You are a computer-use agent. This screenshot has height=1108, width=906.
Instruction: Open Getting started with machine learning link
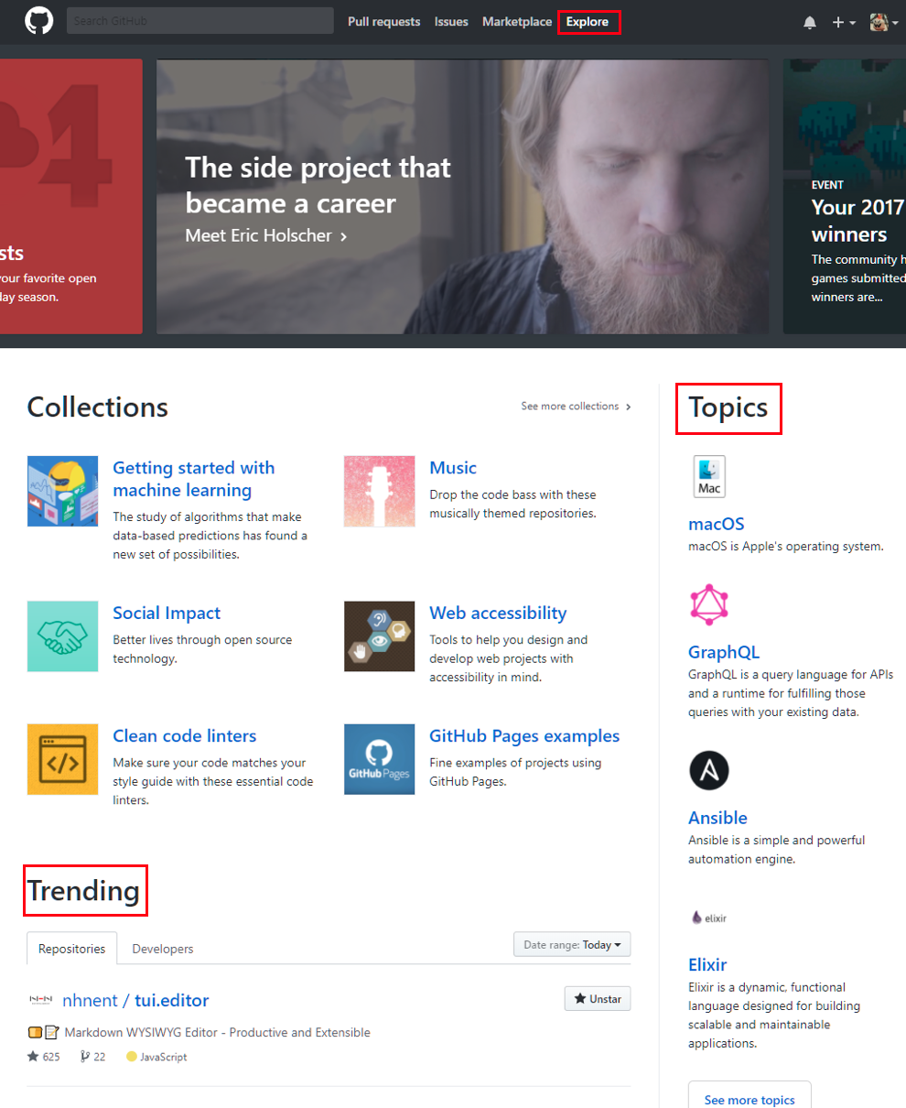[x=193, y=479]
